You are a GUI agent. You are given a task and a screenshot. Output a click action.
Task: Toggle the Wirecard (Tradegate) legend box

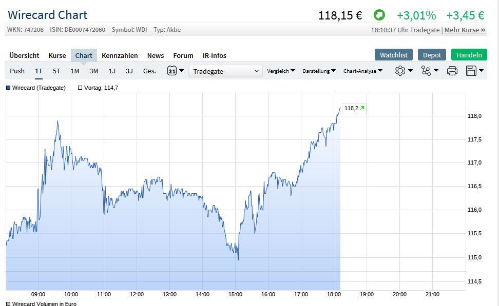[8, 88]
